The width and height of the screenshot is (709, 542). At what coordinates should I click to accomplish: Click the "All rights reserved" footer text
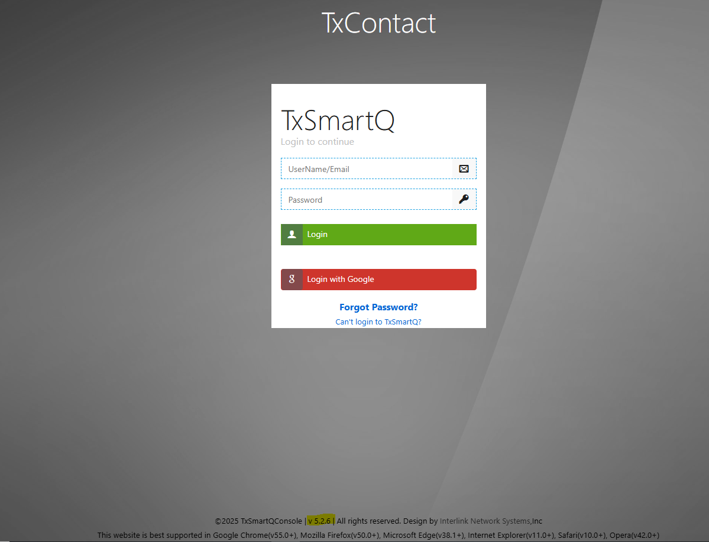pos(368,521)
